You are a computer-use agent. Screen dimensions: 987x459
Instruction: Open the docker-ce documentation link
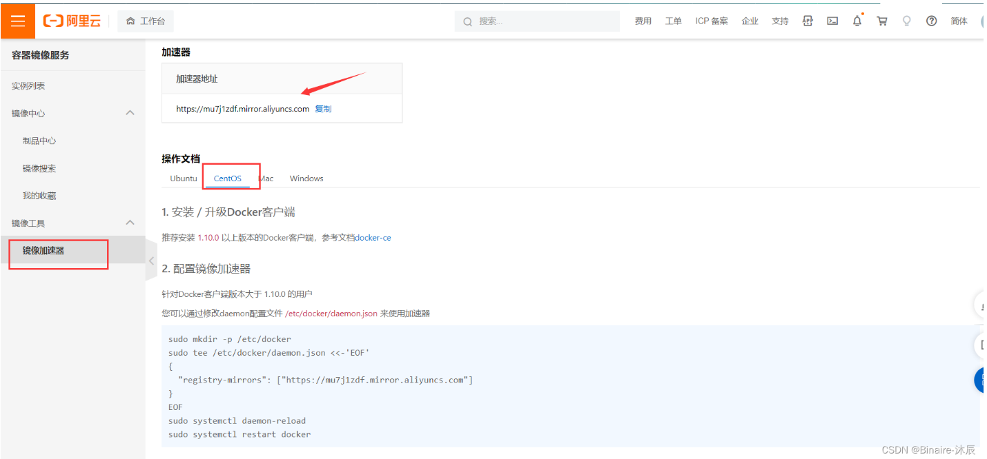click(373, 237)
